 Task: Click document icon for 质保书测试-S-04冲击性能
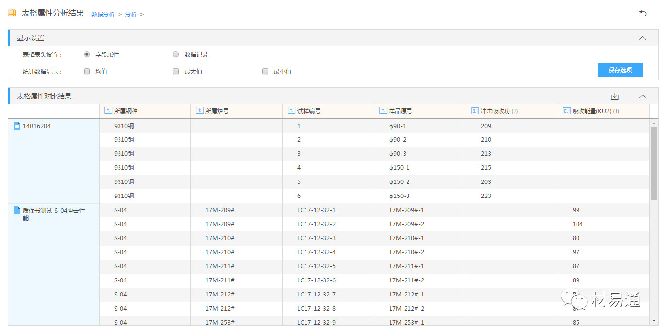point(17,211)
